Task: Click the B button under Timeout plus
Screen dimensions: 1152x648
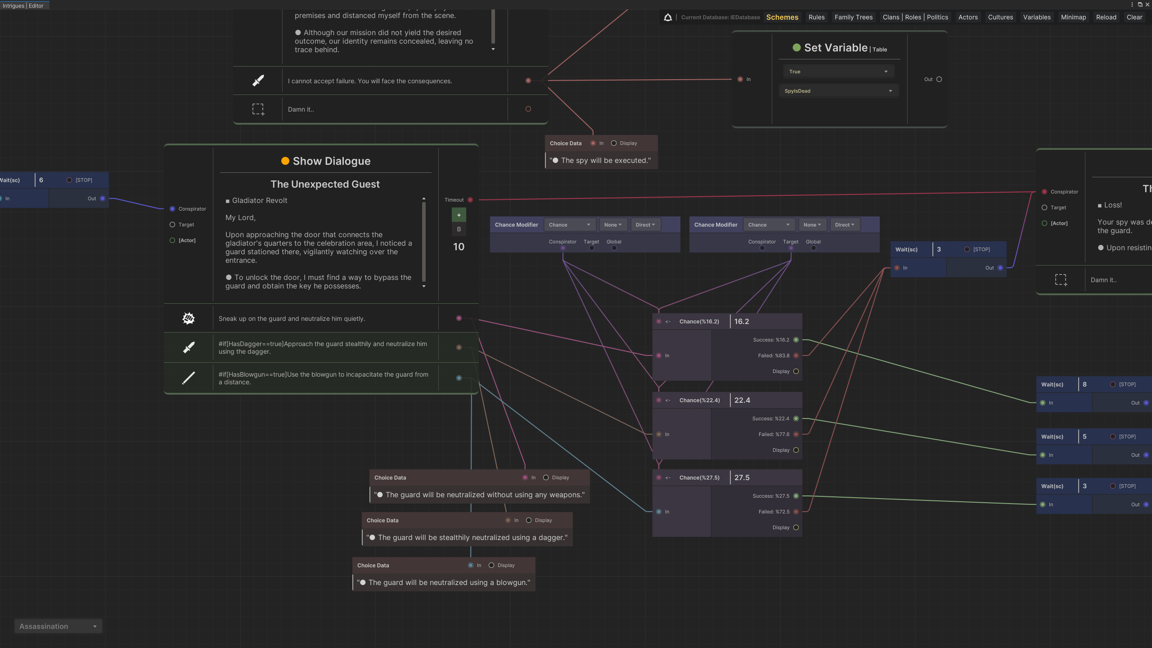Action: coord(459,229)
